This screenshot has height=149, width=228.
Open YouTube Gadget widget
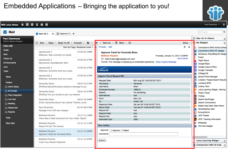coord(205,126)
